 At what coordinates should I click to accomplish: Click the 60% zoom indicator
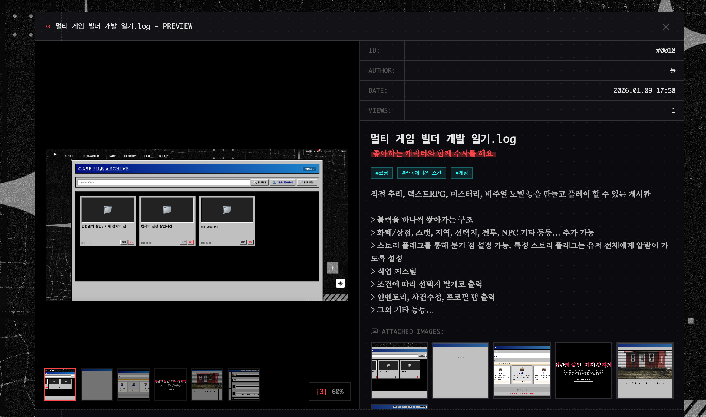coord(338,392)
